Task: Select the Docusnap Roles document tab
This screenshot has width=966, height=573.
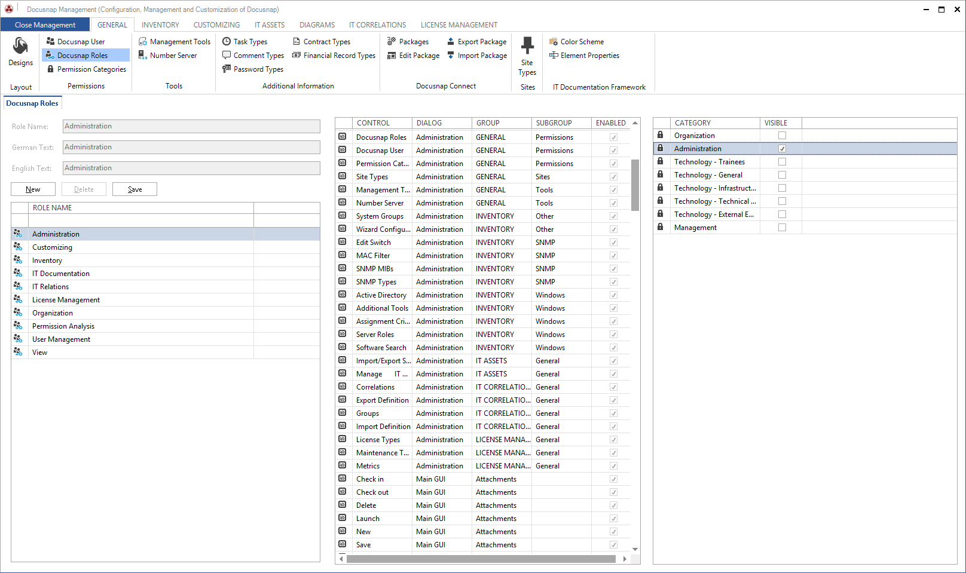Action: (x=32, y=103)
